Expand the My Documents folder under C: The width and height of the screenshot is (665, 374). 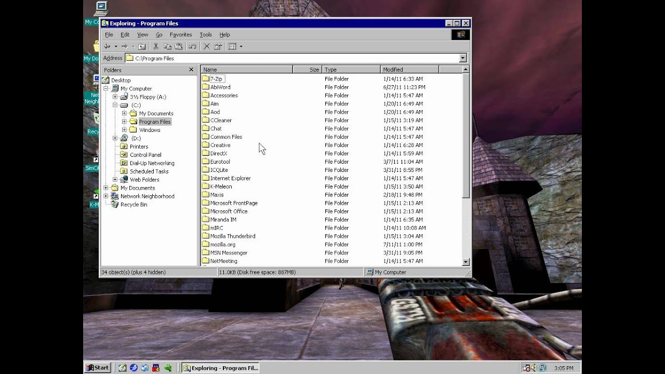tap(125, 113)
